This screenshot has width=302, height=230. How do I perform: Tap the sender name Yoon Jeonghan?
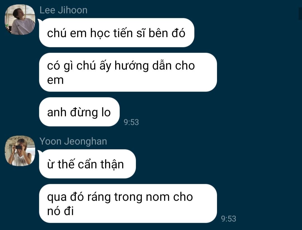(73, 141)
